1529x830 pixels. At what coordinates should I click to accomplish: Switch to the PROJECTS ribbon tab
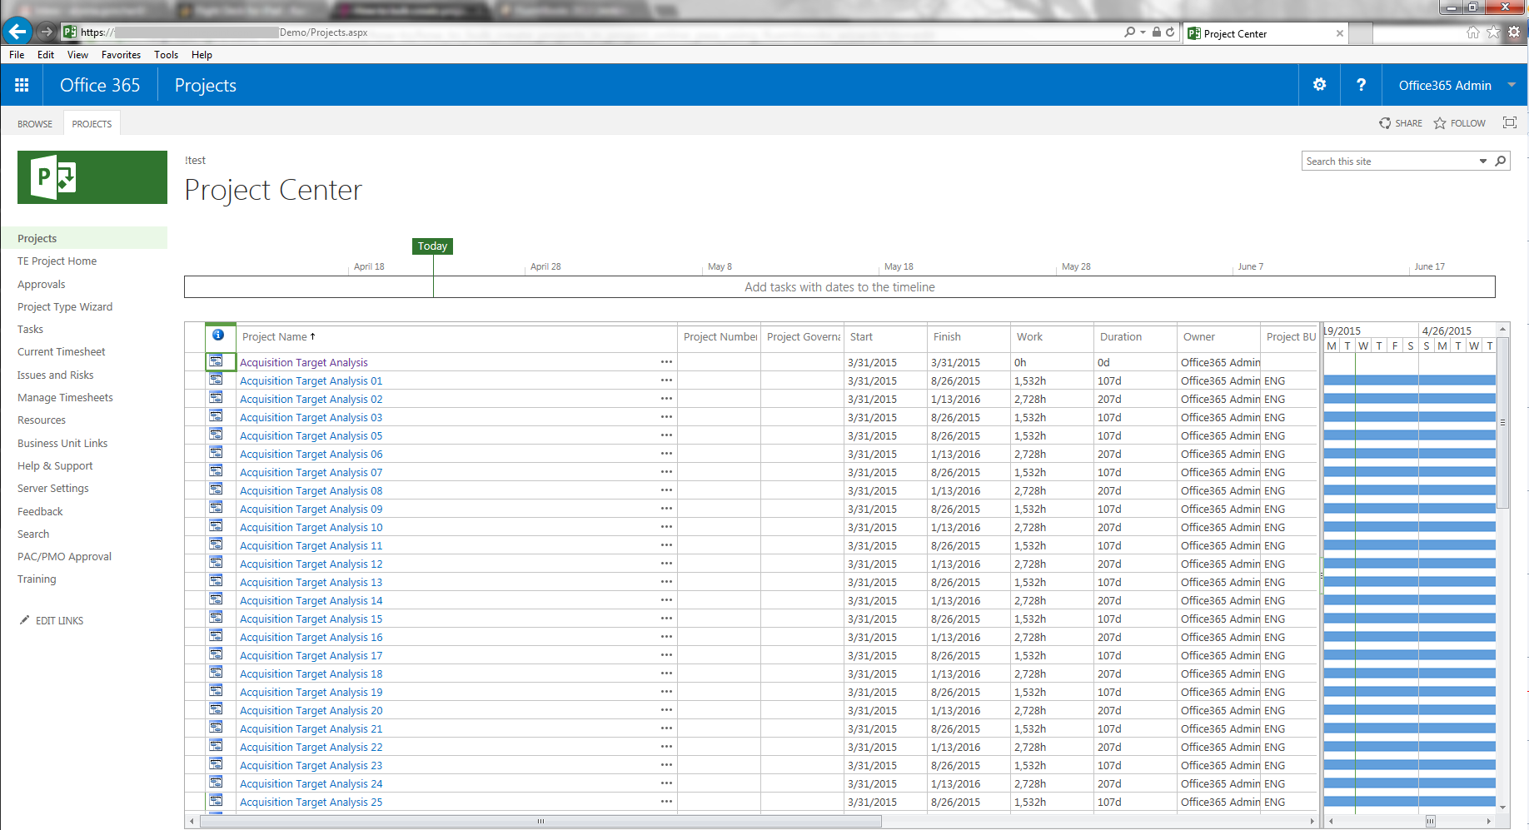click(92, 124)
